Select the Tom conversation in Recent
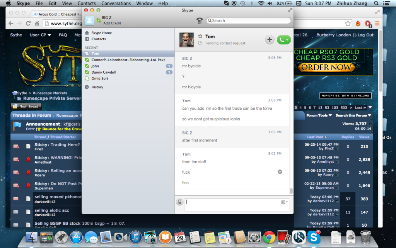Screen dimensions: 396x248 point(128,53)
